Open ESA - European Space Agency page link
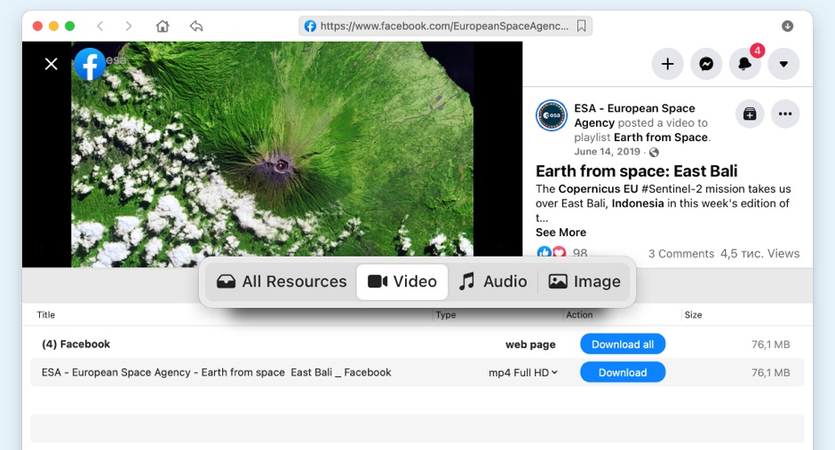 click(x=634, y=115)
